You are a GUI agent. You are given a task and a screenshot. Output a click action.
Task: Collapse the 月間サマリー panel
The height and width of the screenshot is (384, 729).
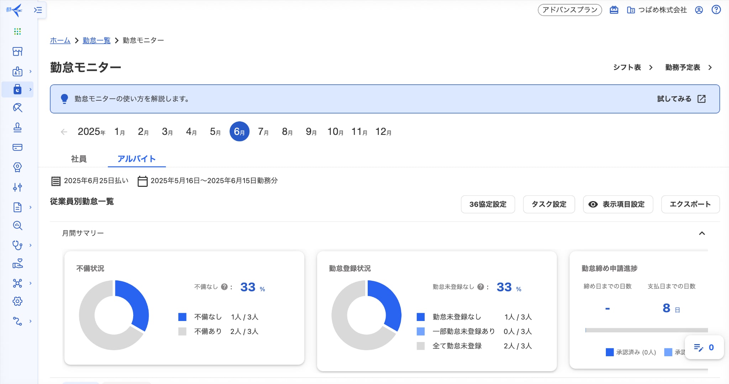pos(702,233)
